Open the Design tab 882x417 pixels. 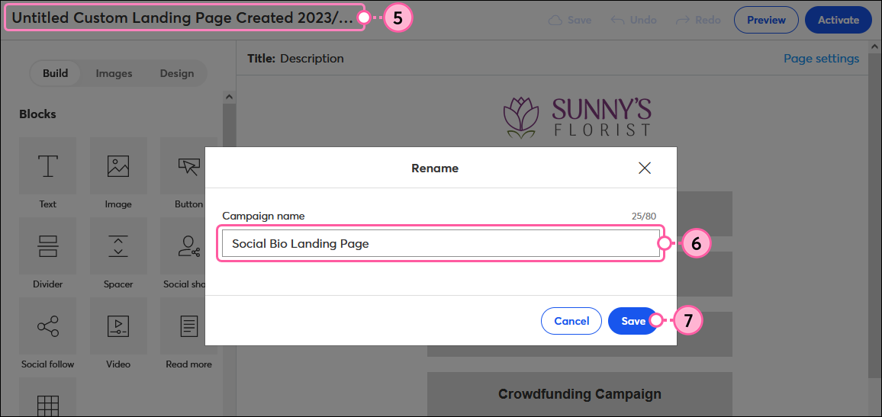(176, 74)
